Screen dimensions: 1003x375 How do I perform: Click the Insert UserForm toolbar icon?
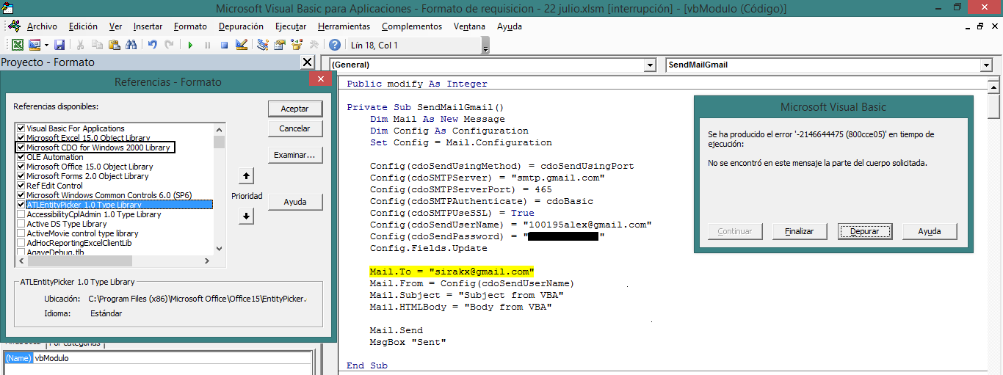point(35,45)
